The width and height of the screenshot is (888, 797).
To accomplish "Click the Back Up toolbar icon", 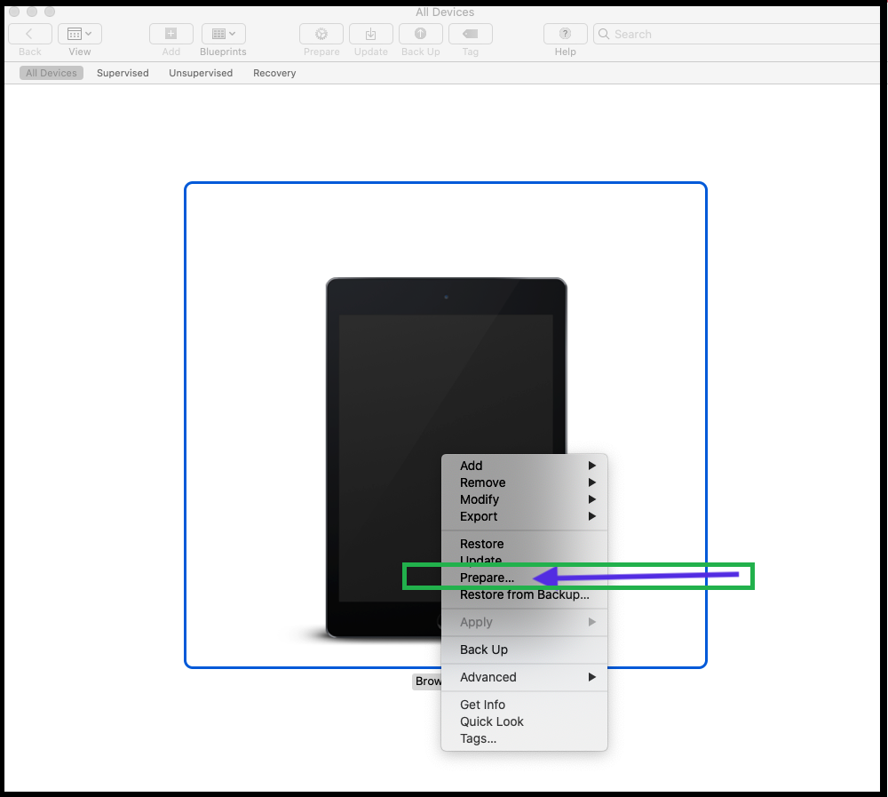I will click(x=420, y=34).
